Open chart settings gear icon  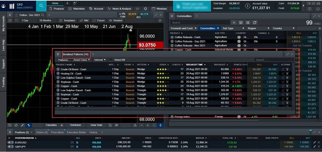click(160, 20)
